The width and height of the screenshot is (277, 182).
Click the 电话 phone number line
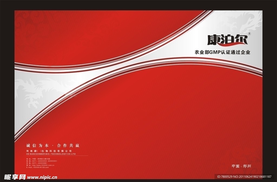point(42,161)
